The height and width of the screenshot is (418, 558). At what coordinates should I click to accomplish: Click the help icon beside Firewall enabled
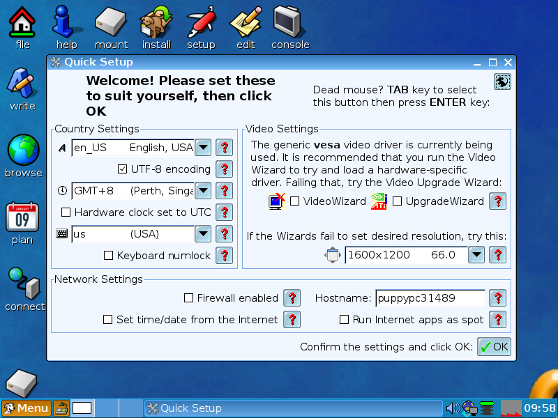tap(292, 298)
